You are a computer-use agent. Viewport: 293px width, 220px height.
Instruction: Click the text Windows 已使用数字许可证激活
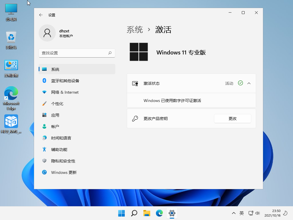point(172,101)
